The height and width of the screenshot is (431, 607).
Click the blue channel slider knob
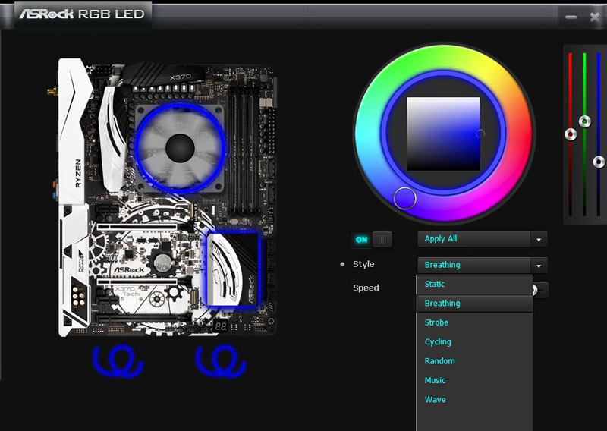[599, 162]
